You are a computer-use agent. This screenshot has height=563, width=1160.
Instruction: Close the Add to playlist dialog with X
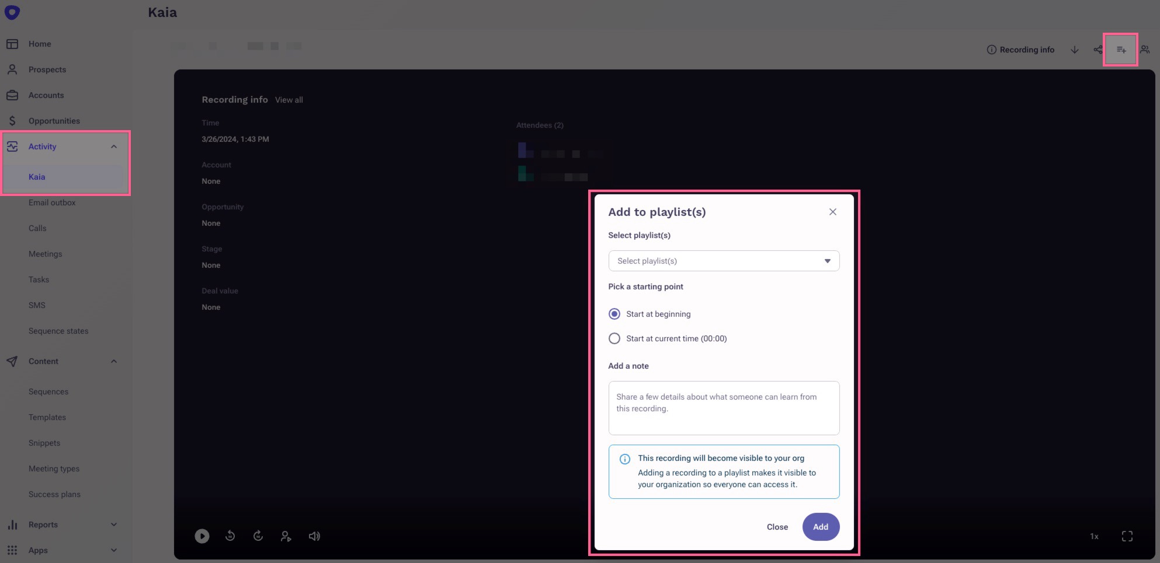click(x=833, y=212)
